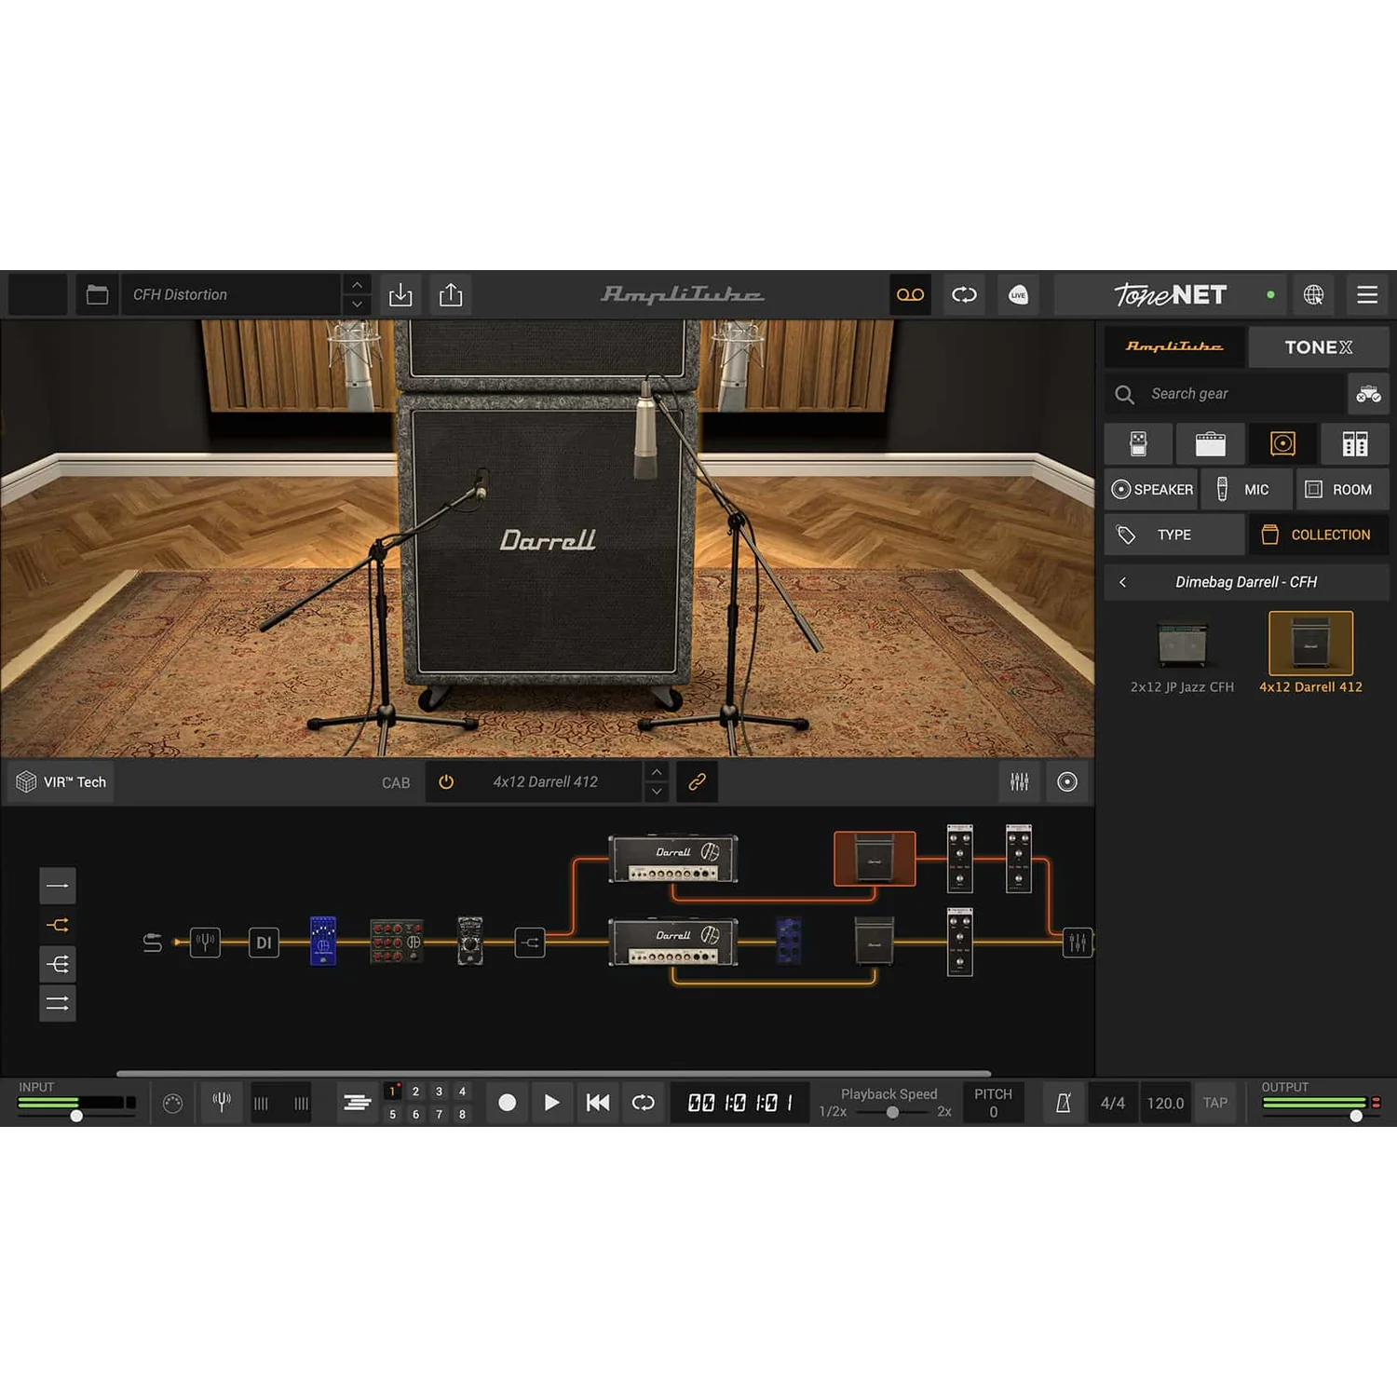Select the upper Darrell amp head
The image size is (1397, 1397).
(673, 858)
